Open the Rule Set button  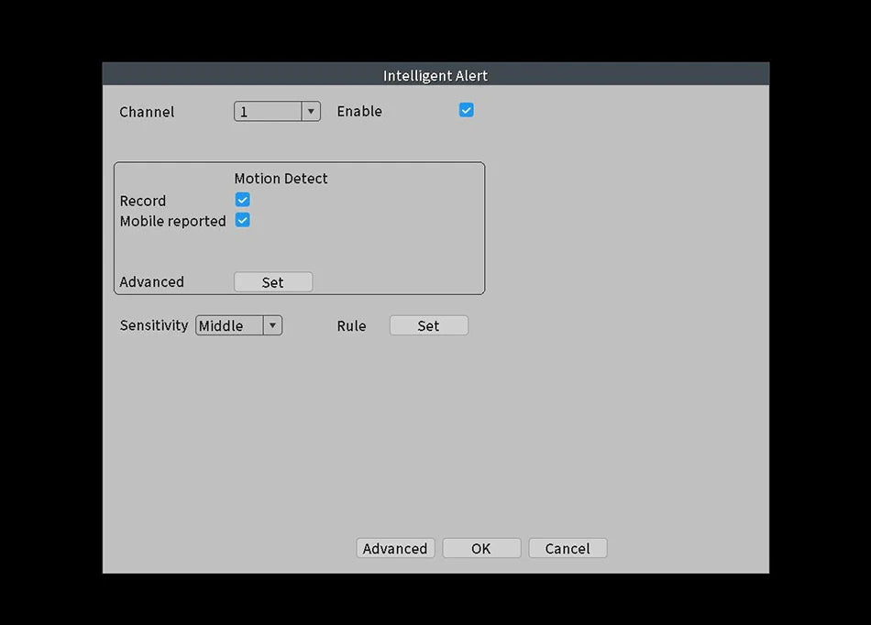tap(428, 325)
